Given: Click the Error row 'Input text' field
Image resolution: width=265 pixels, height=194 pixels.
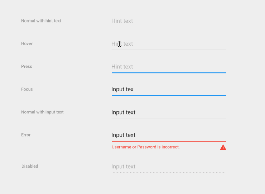Looking at the screenshot, I should [169, 135].
